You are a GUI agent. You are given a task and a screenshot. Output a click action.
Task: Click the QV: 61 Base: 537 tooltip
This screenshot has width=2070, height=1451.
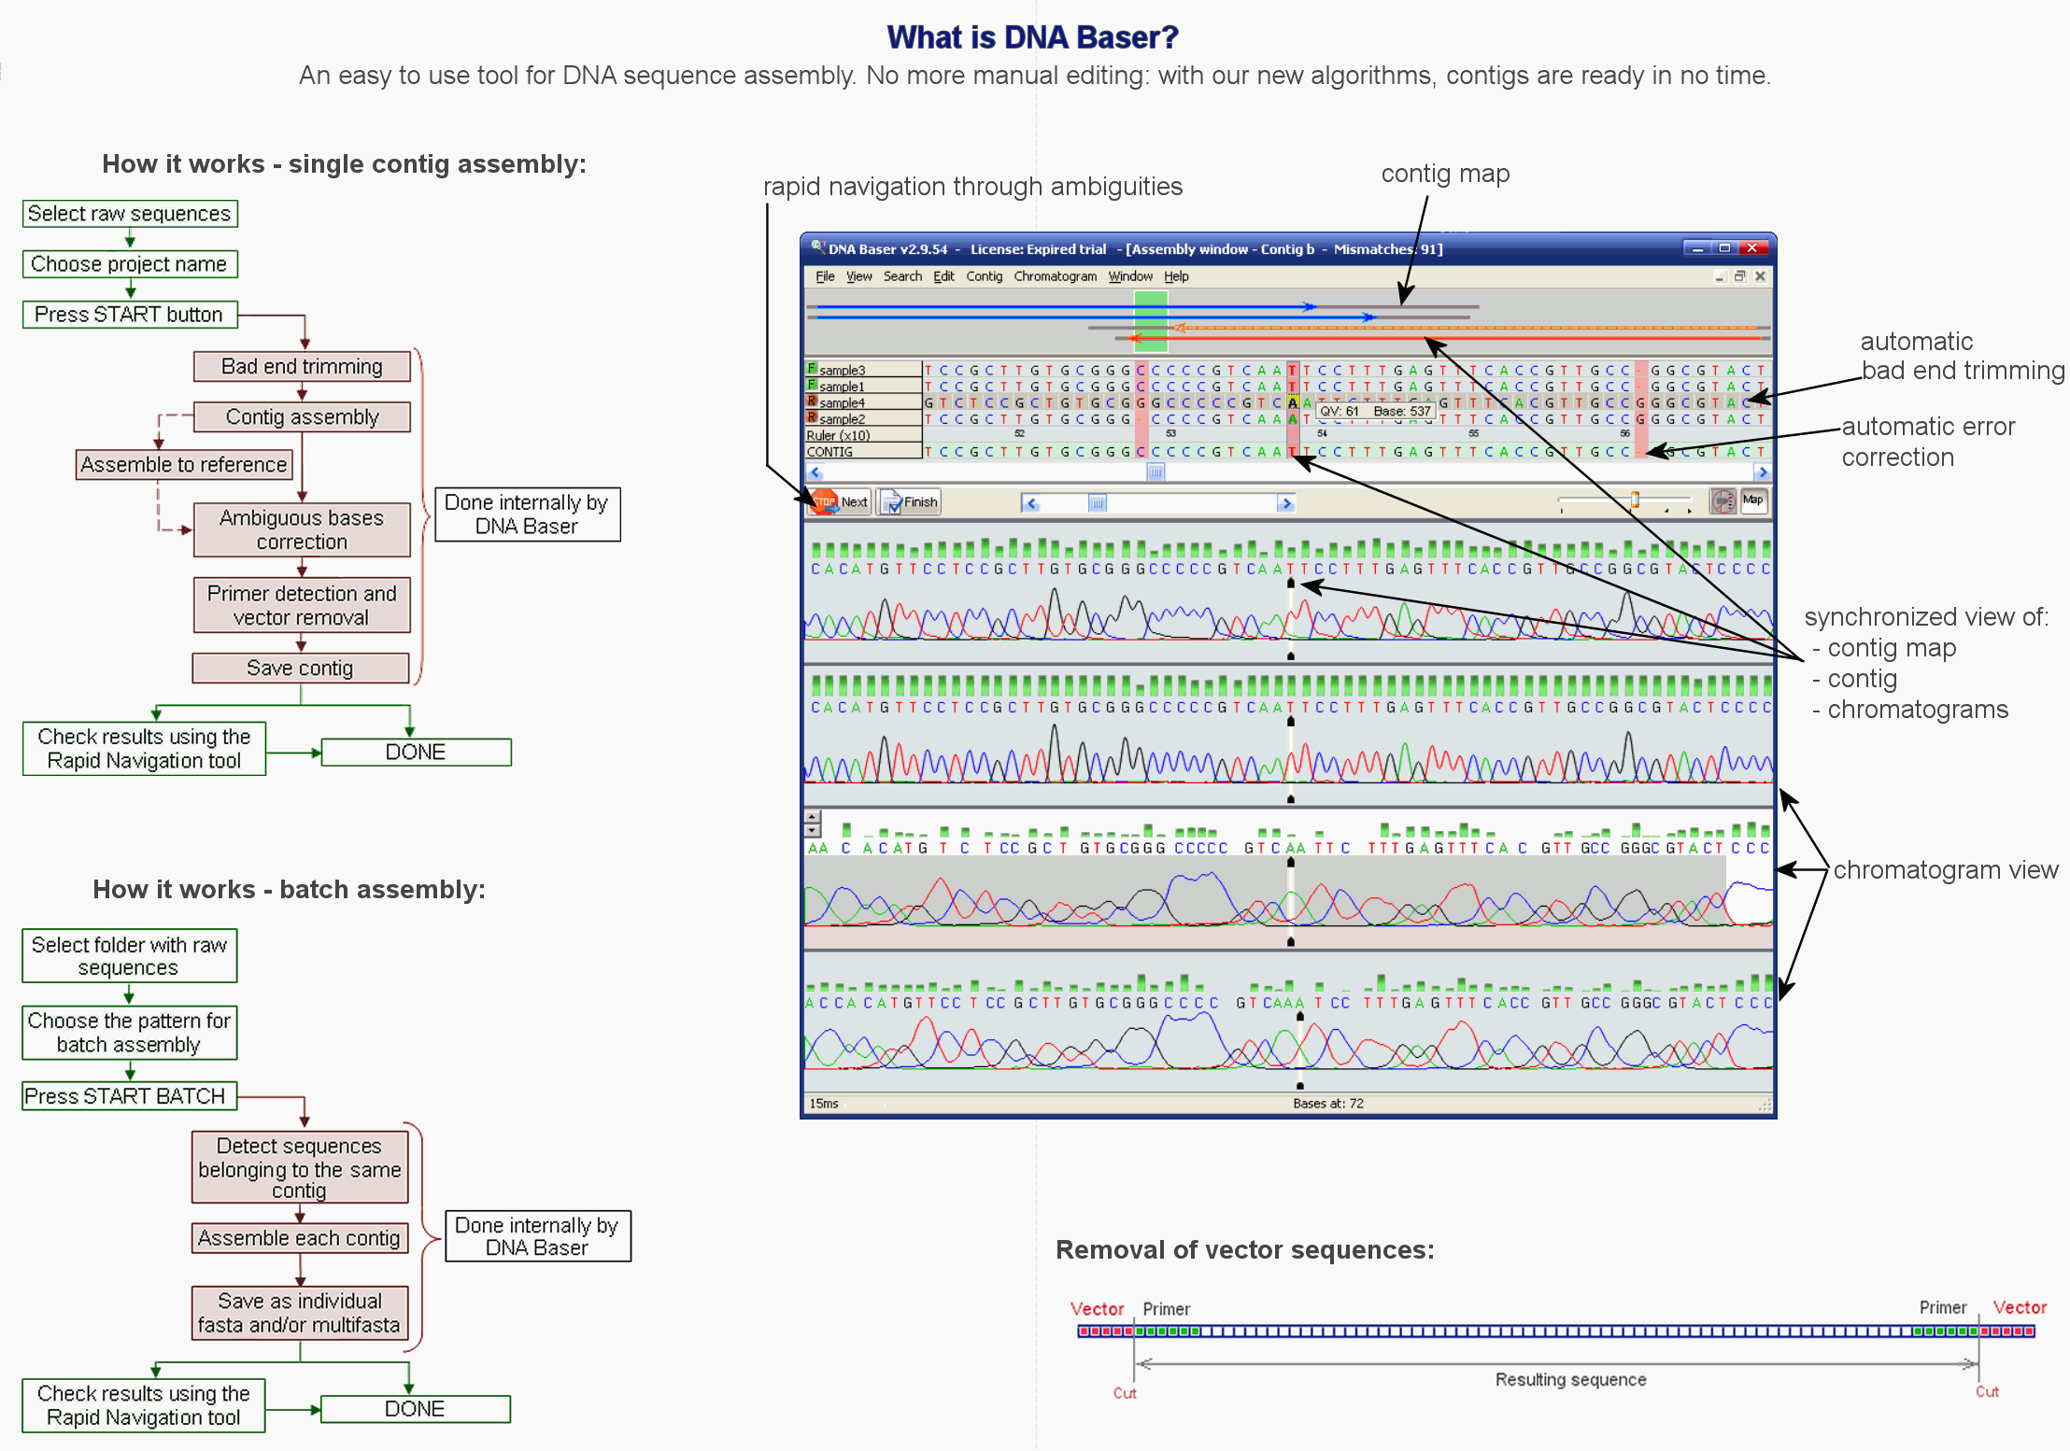1375,411
